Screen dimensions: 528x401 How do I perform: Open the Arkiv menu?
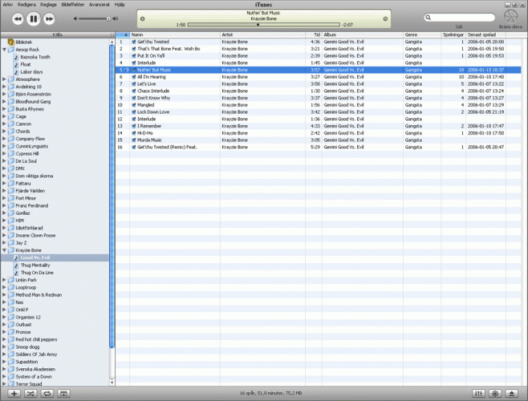point(8,4)
